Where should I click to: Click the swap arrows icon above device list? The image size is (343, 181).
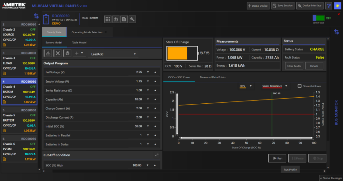click(x=36, y=16)
